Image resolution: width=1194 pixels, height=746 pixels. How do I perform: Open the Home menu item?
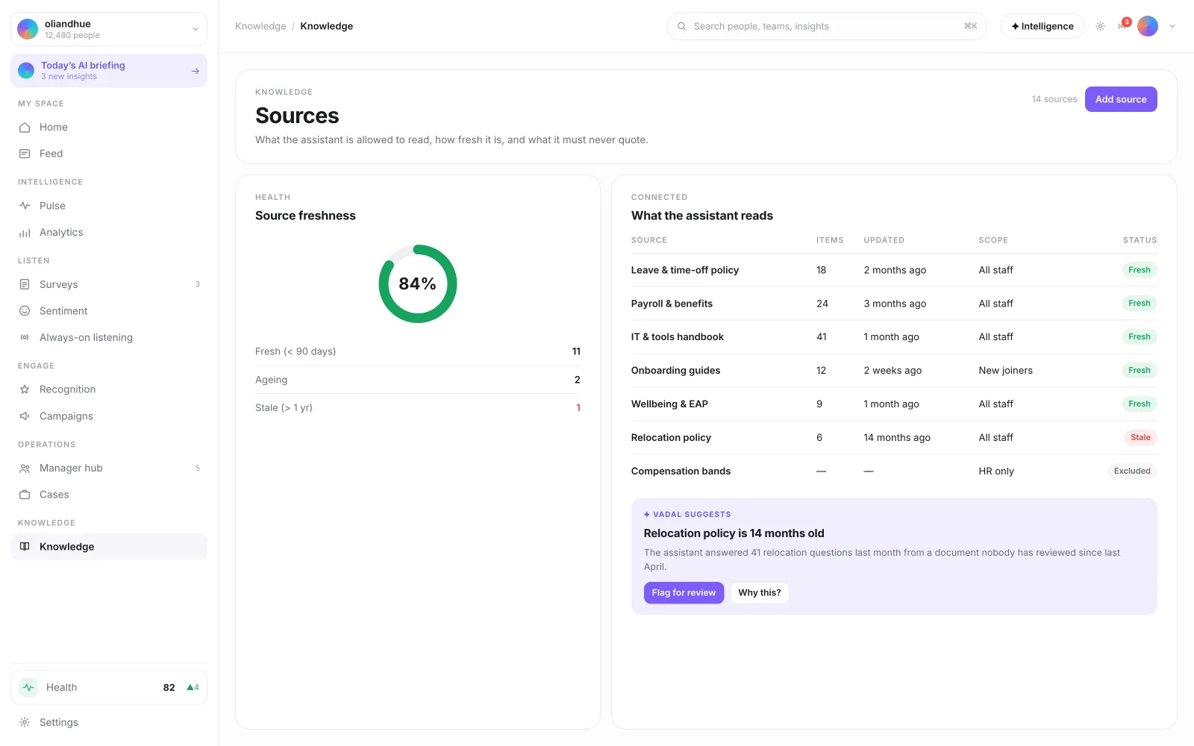pyautogui.click(x=109, y=128)
